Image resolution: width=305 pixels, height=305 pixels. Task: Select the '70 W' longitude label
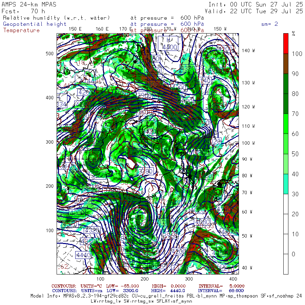point(247,192)
